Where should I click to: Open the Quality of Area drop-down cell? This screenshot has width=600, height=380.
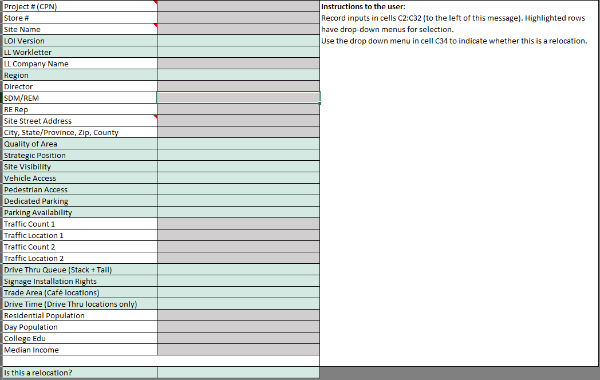(238, 144)
